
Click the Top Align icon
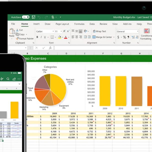pos(73,31)
